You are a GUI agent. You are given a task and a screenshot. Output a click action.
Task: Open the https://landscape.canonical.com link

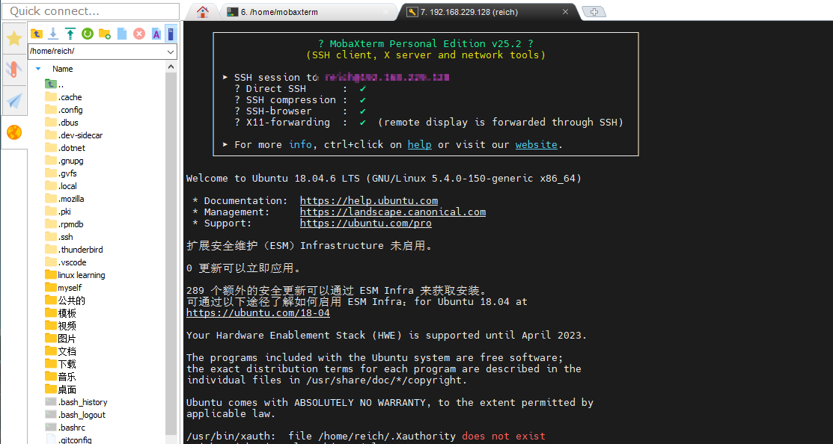[393, 212]
